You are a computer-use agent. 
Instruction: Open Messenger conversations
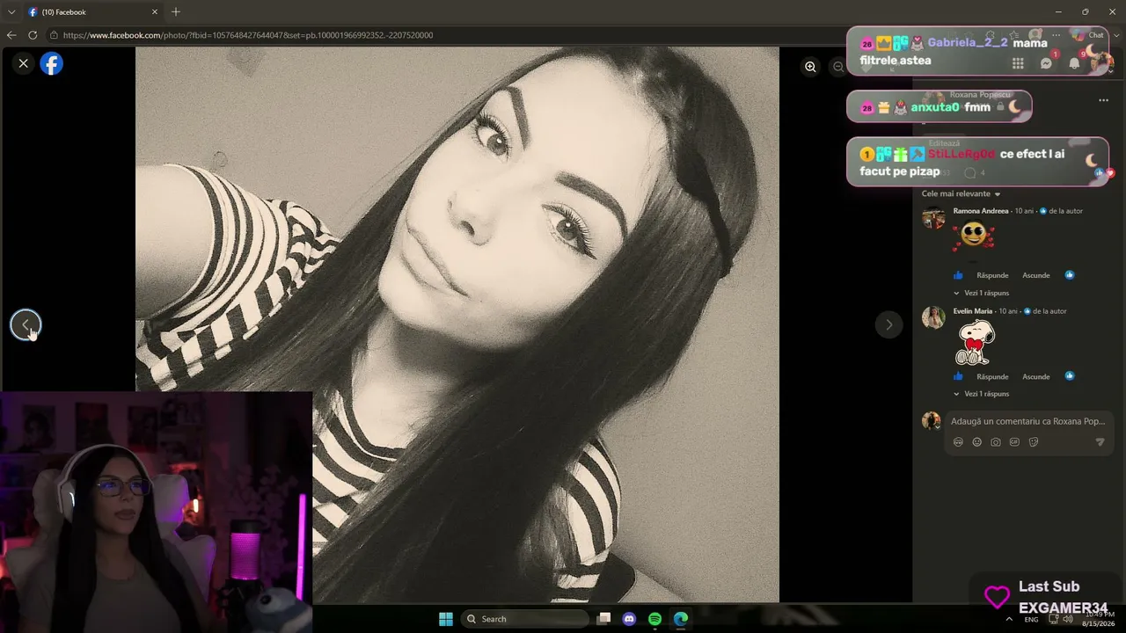1046,63
